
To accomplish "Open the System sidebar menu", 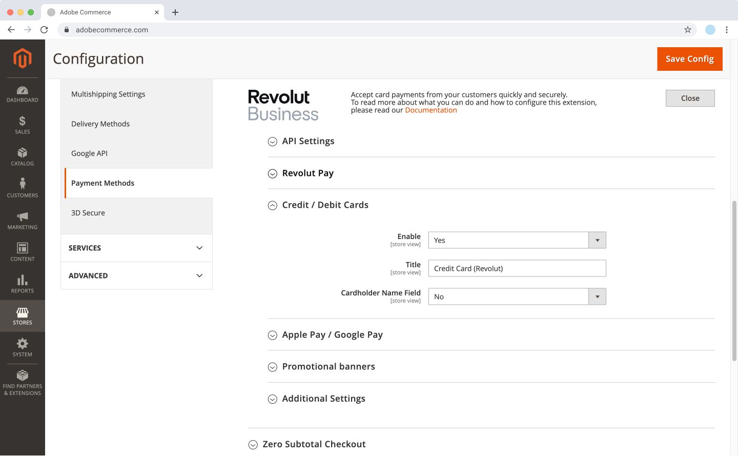I will [x=23, y=348].
